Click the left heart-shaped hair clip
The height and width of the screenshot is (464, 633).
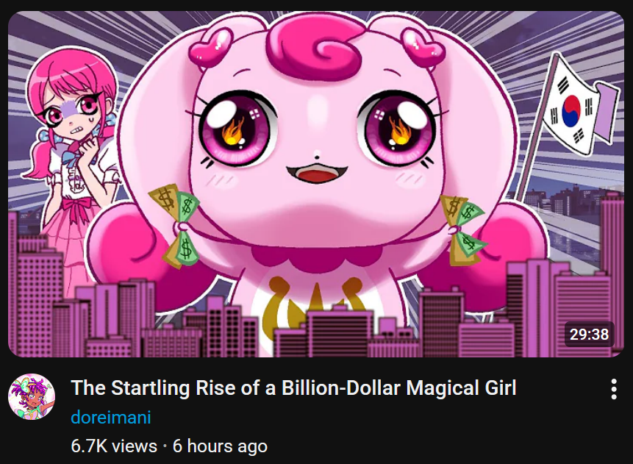coord(210,47)
